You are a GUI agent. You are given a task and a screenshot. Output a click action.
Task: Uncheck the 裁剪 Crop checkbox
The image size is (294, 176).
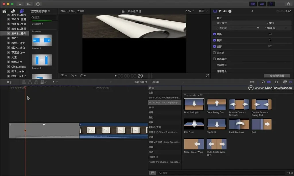pos(214,40)
